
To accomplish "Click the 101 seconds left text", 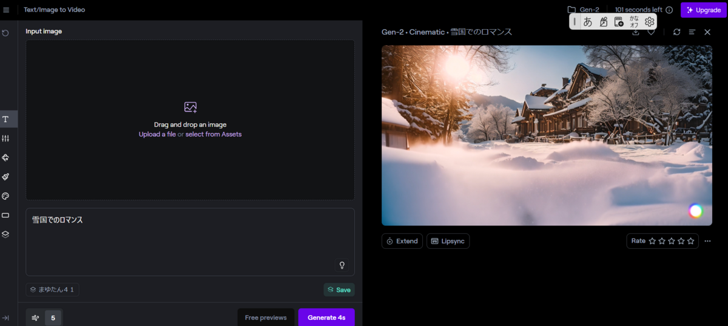I will click(638, 10).
